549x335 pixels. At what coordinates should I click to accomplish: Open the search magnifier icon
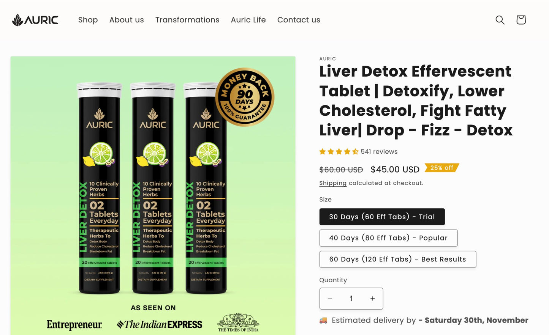click(x=500, y=20)
